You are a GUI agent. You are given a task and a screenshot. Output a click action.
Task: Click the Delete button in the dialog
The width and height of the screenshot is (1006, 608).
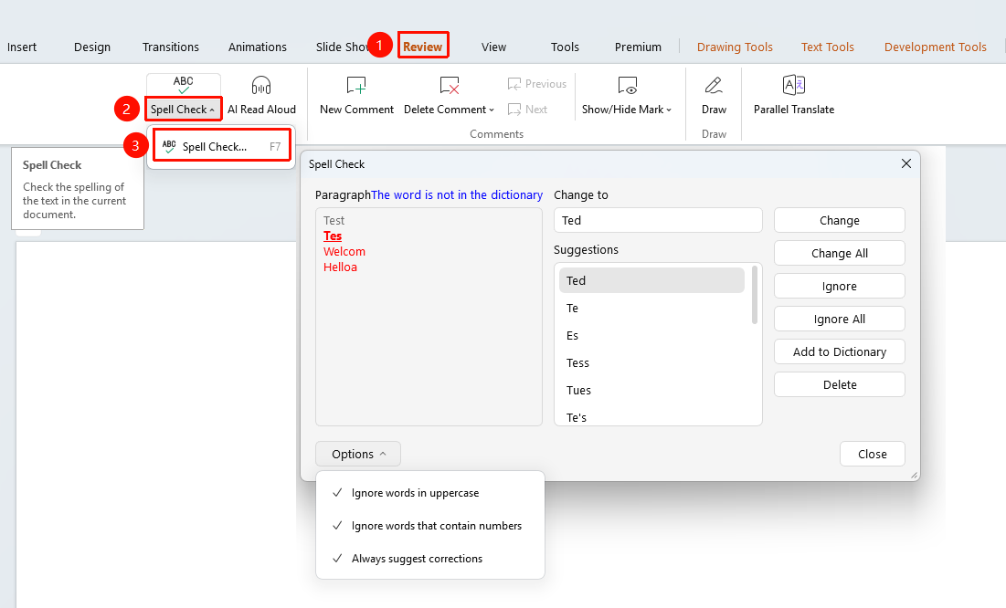click(x=839, y=385)
